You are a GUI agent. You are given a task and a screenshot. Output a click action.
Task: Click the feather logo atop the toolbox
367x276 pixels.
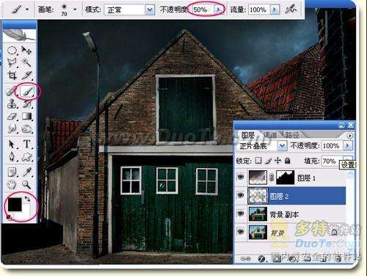[x=19, y=36]
